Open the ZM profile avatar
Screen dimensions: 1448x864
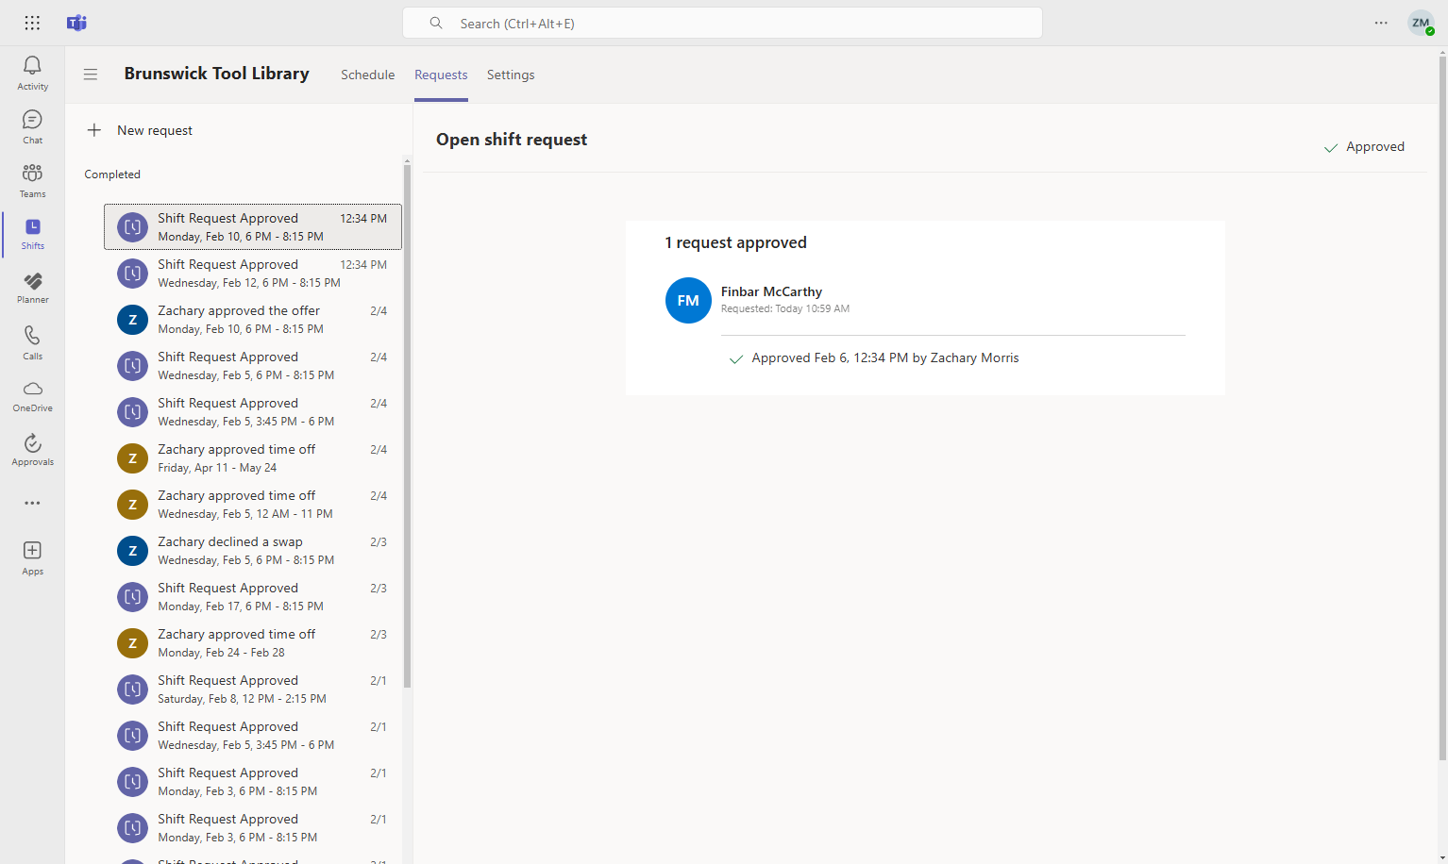pyautogui.click(x=1421, y=23)
